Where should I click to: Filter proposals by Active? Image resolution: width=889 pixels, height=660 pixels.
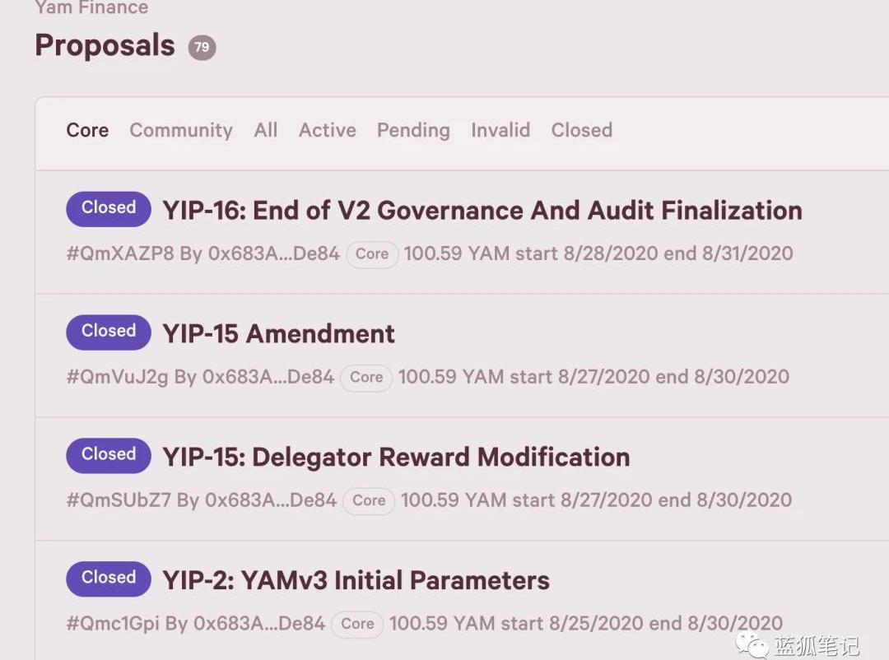[327, 130]
